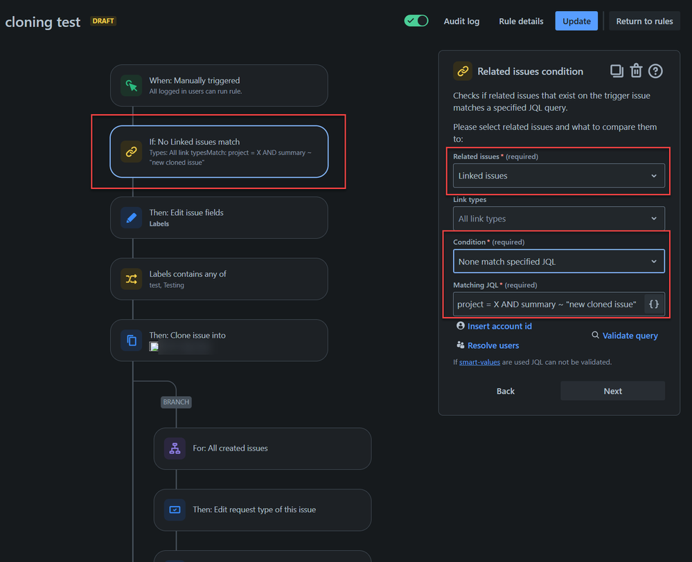Open the Link types dropdown

559,218
